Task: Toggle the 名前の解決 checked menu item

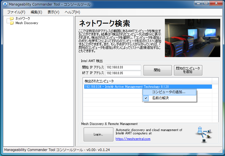Action: (x=169, y=98)
